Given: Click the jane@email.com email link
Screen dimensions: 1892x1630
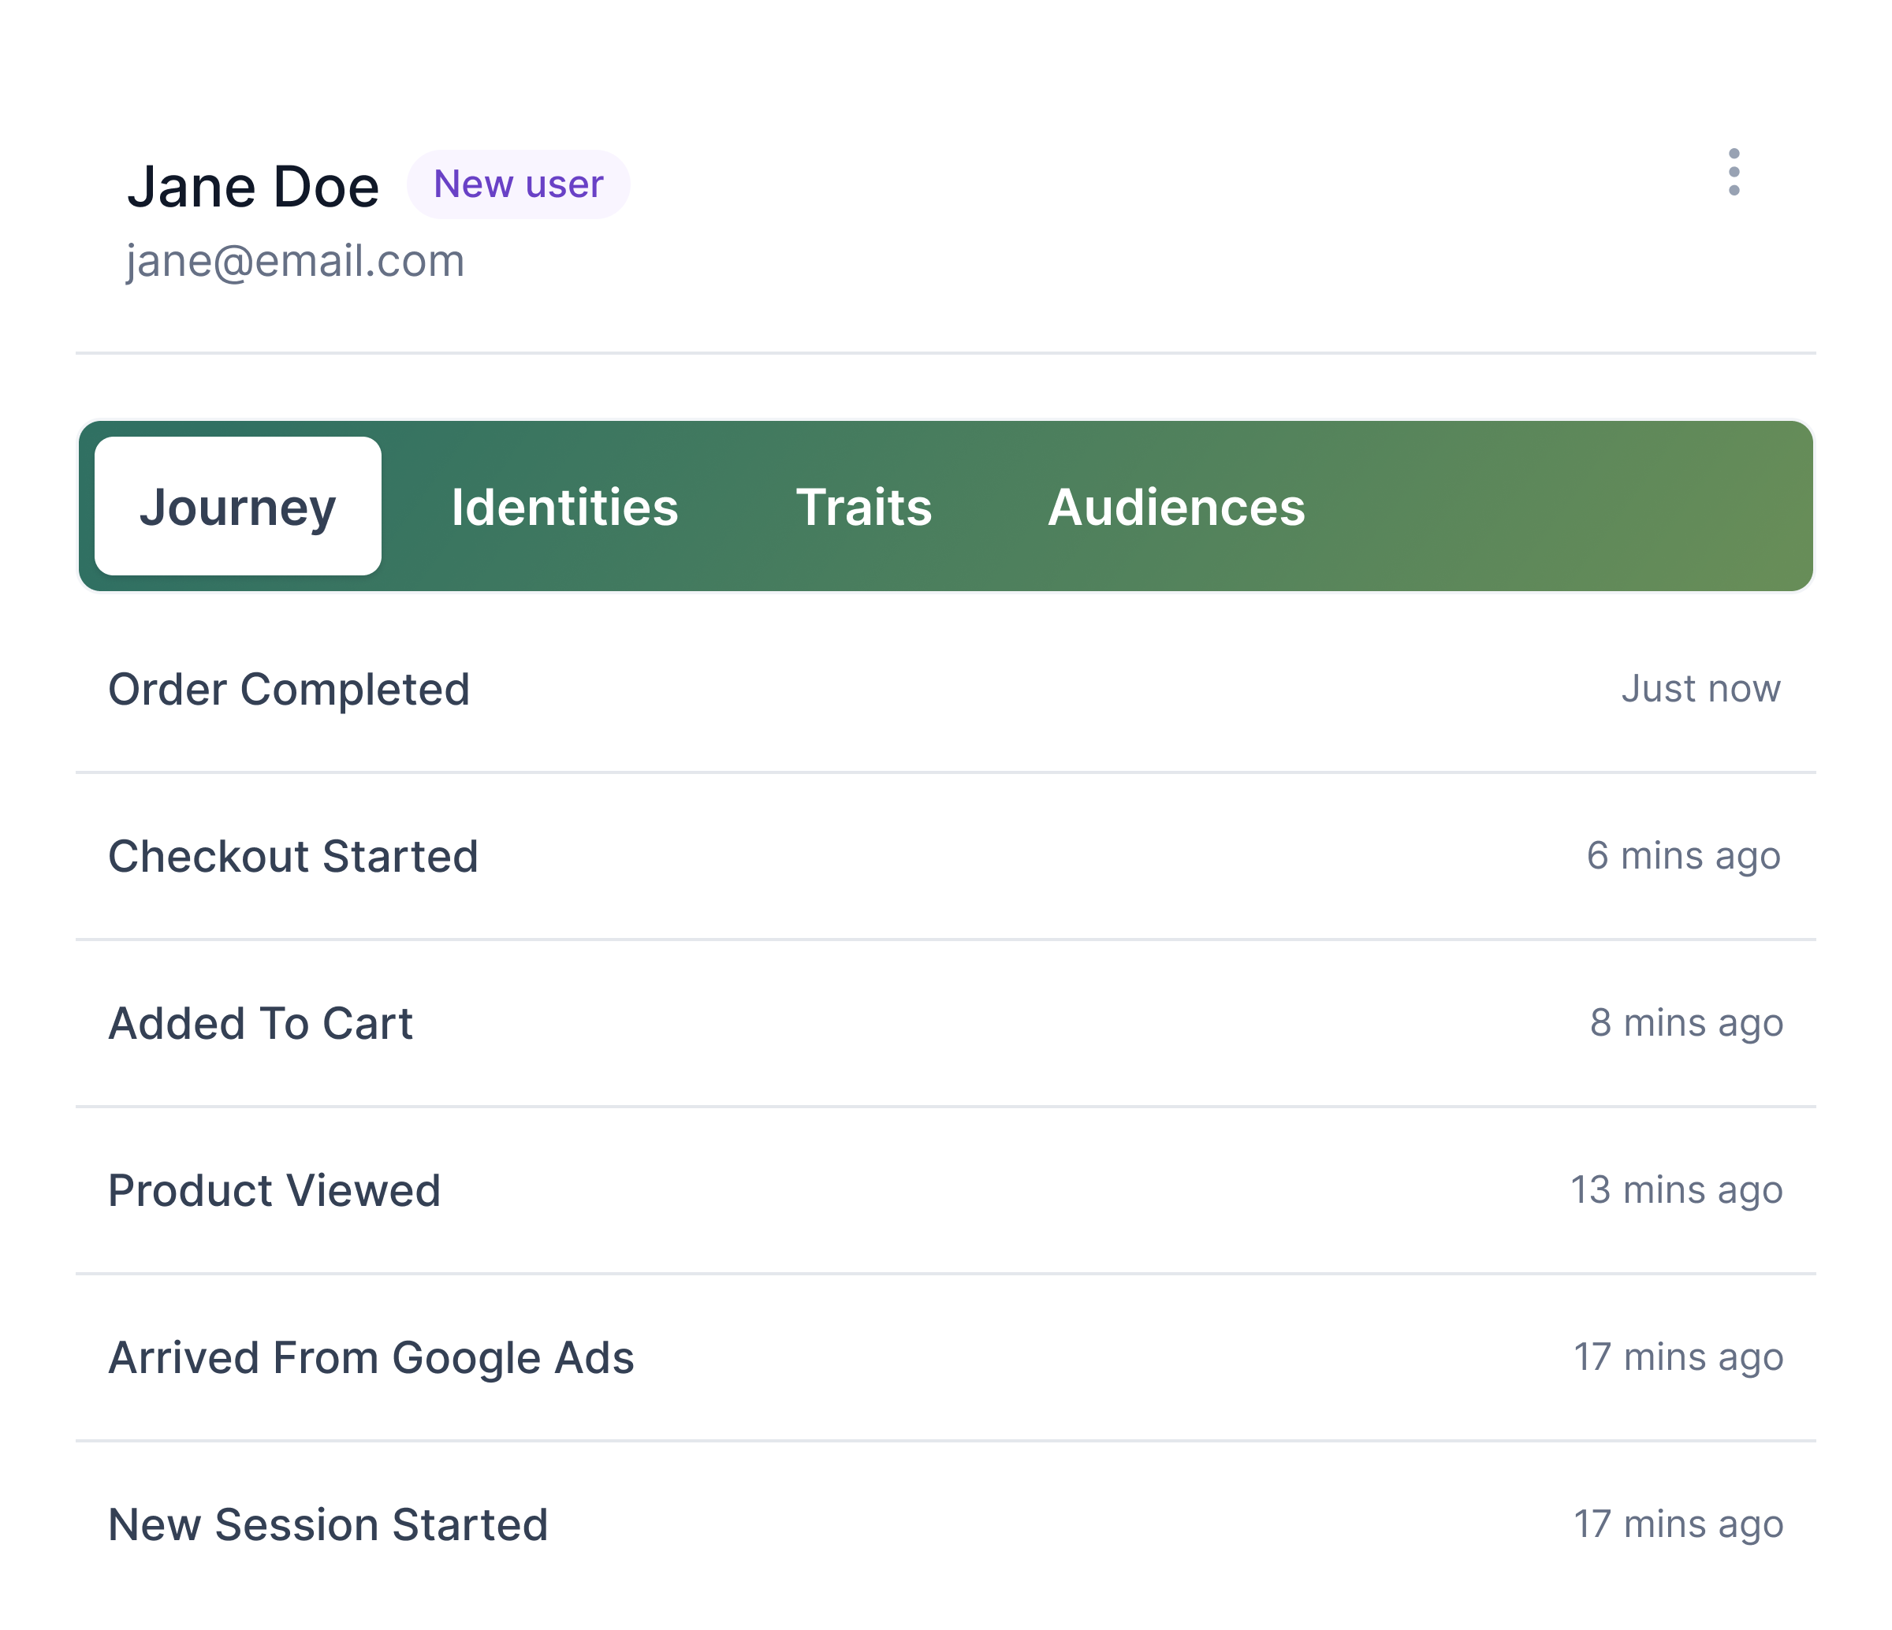Looking at the screenshot, I should pyautogui.click(x=296, y=259).
